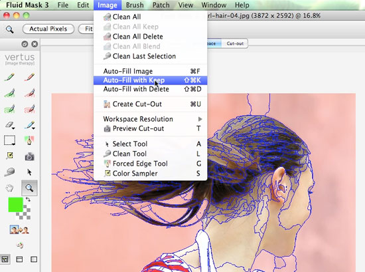365x272 pixels.
Task: Select the green Keep Local brush
Action: point(9,92)
